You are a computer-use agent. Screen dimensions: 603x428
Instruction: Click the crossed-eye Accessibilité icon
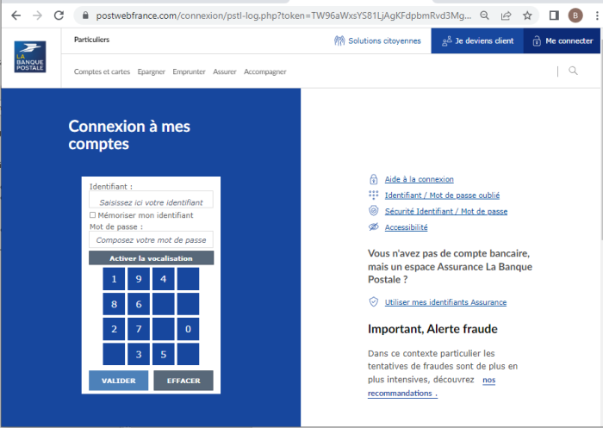373,226
